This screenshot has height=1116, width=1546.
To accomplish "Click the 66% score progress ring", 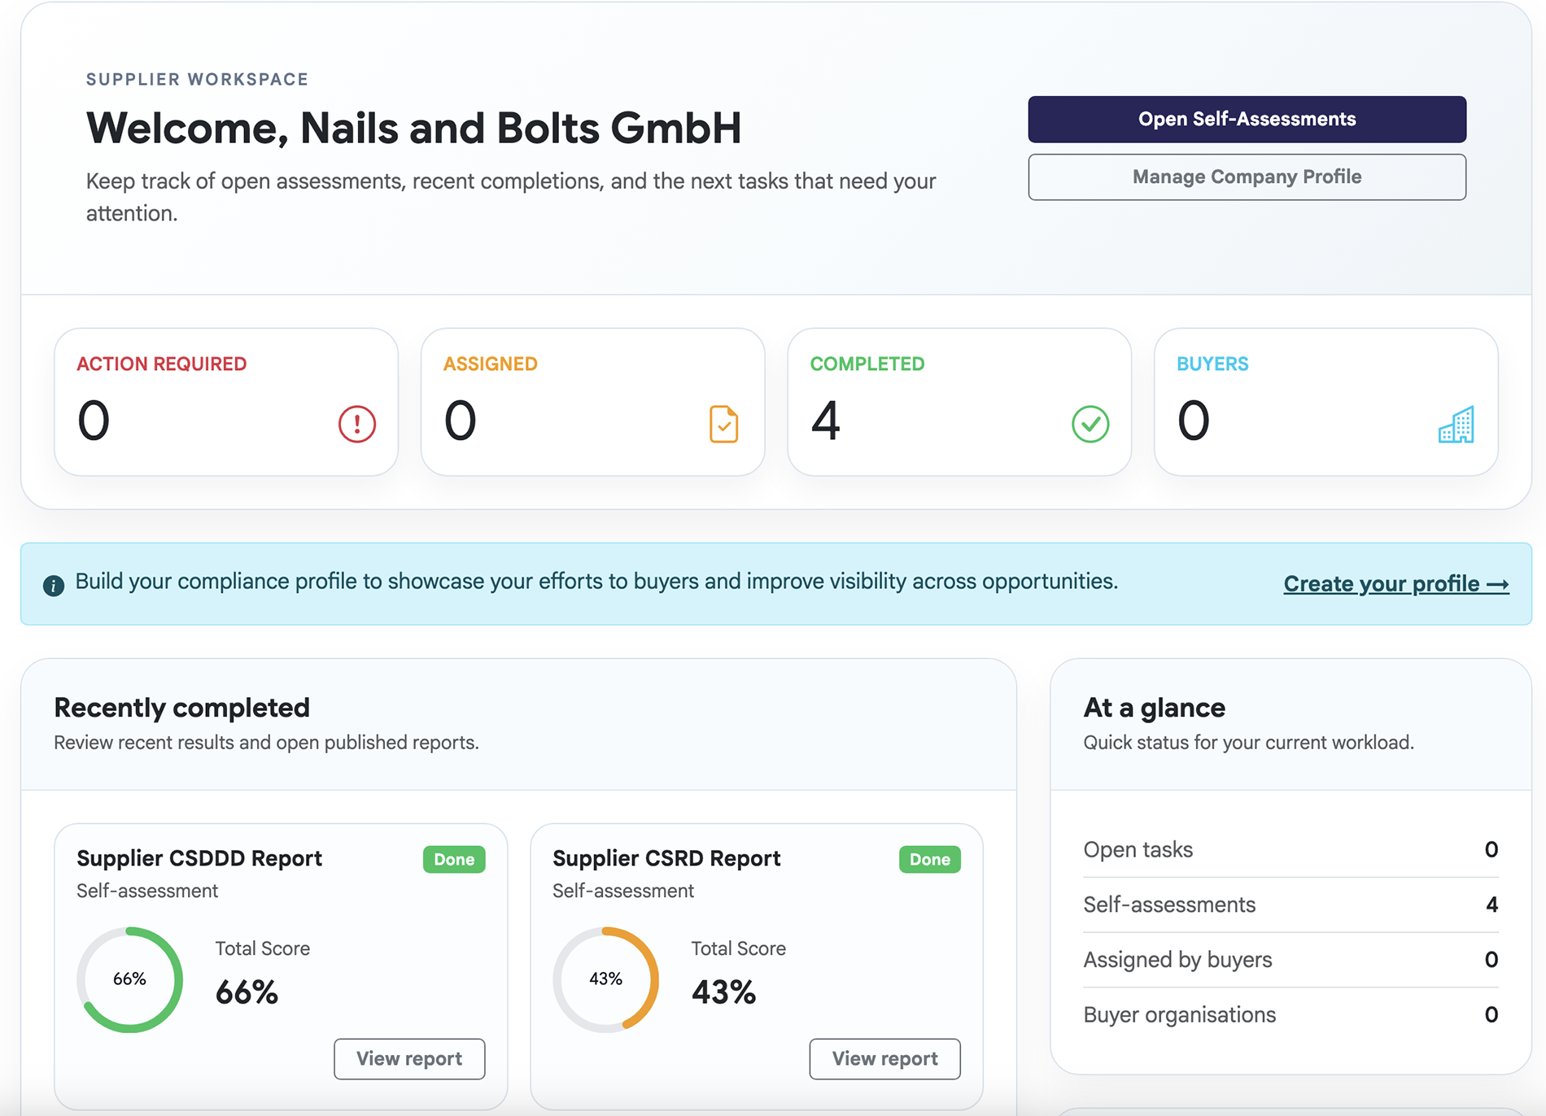I will 130,979.
